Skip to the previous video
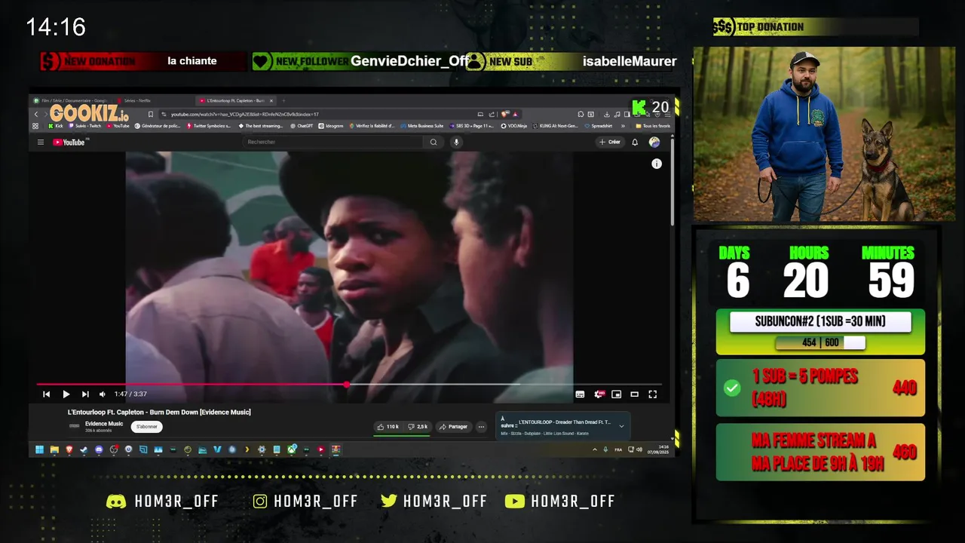The image size is (965, 543). coord(46,394)
